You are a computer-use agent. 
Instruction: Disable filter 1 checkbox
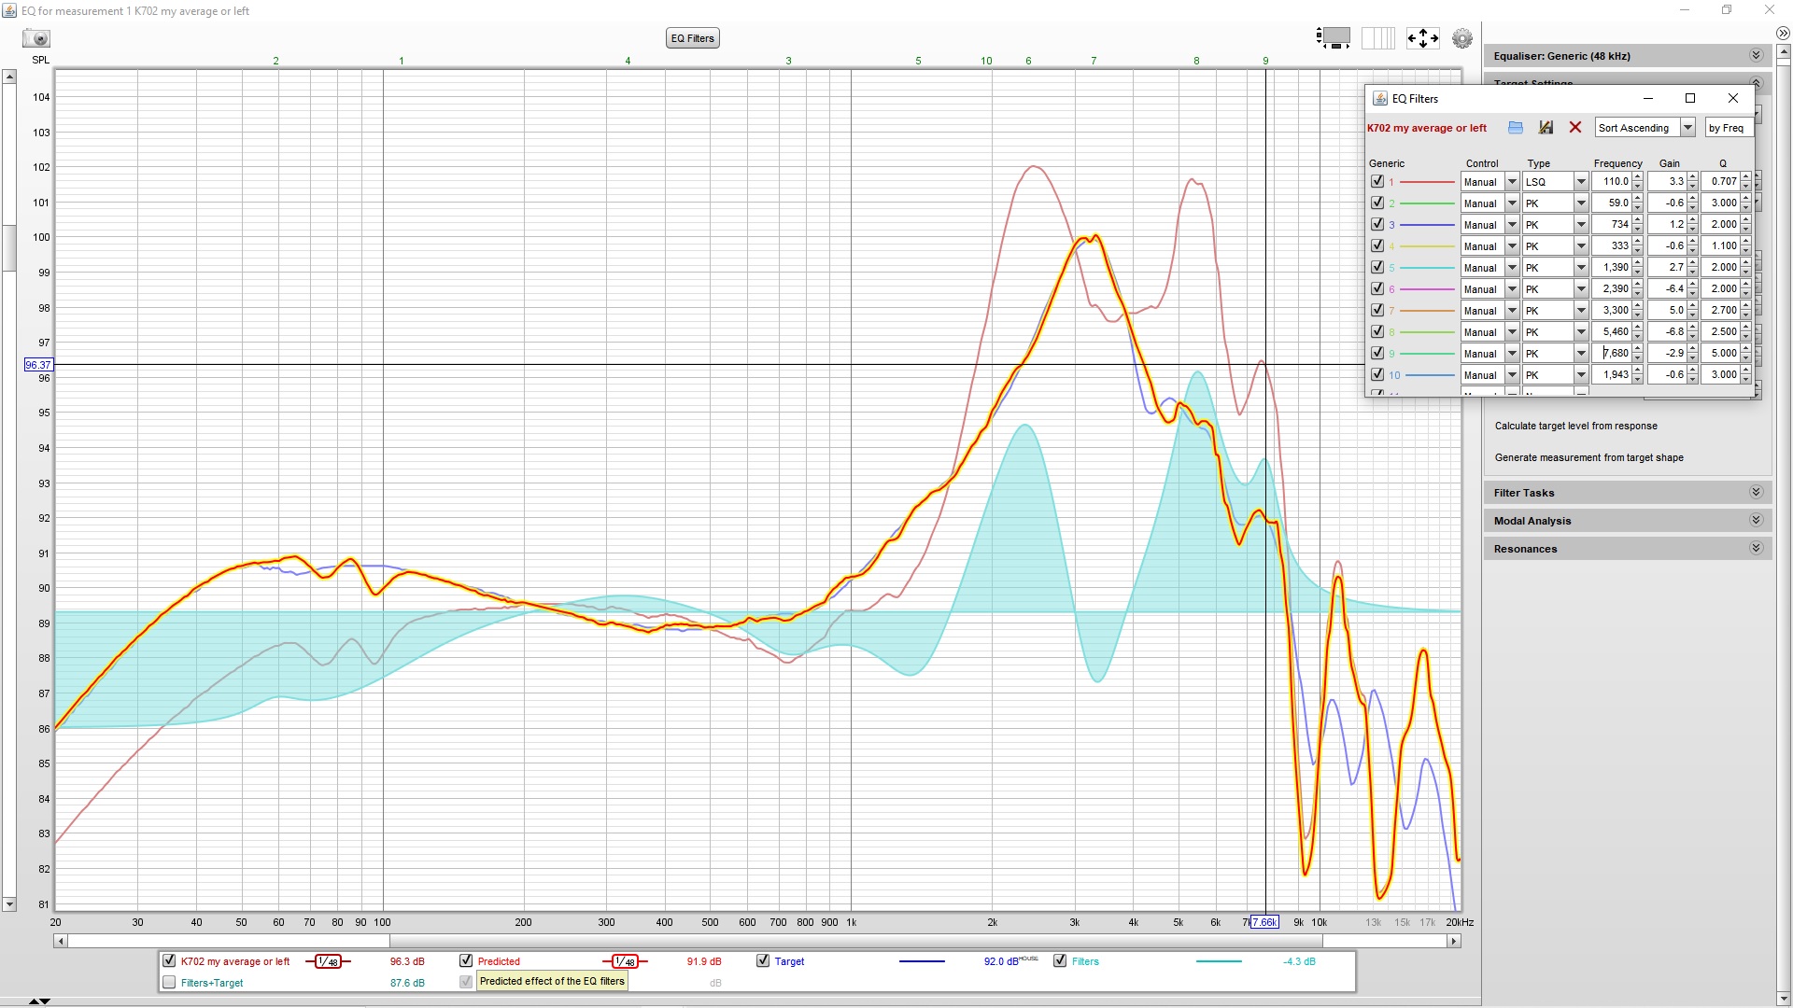pyautogui.click(x=1377, y=182)
